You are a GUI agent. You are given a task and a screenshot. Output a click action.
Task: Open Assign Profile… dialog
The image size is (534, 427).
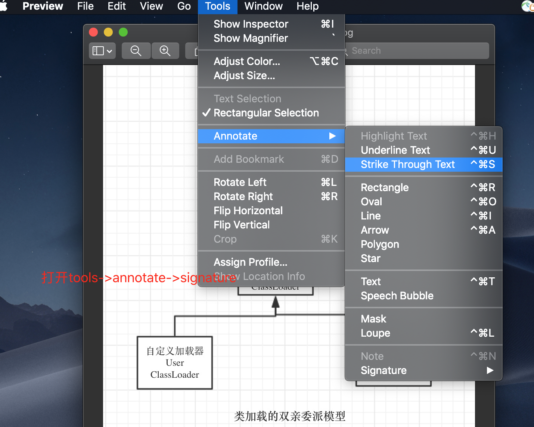click(x=271, y=262)
